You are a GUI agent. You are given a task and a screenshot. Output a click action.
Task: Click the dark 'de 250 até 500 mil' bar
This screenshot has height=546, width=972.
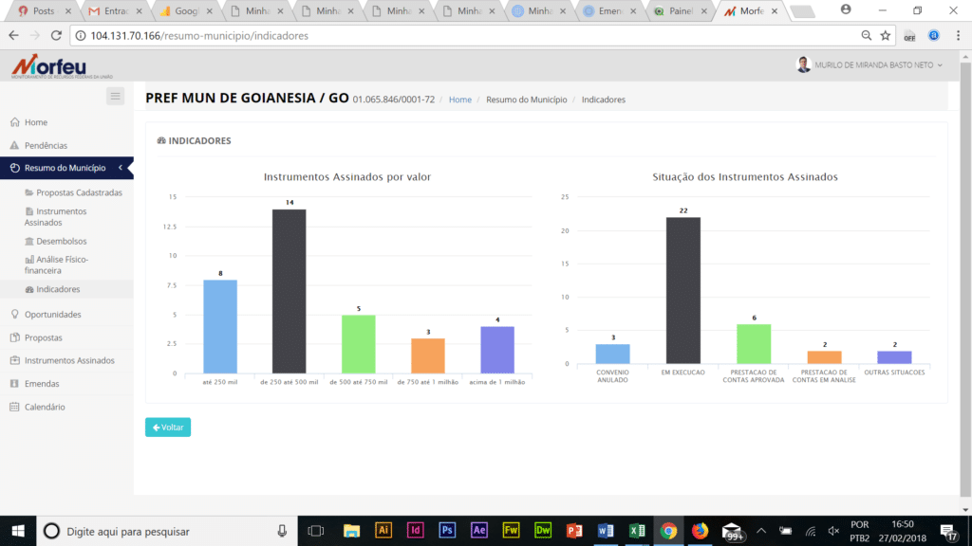click(289, 290)
